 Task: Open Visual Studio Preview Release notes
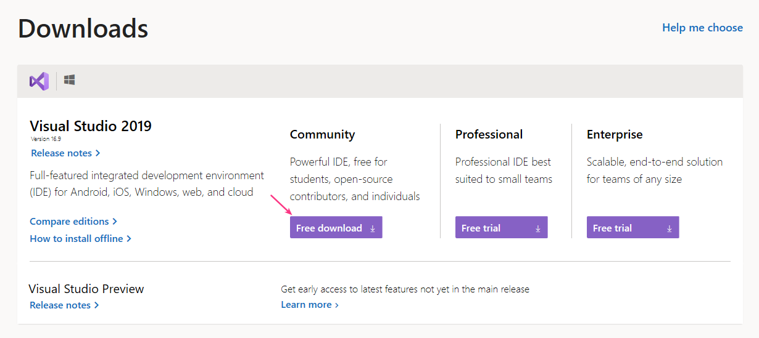tap(64, 305)
